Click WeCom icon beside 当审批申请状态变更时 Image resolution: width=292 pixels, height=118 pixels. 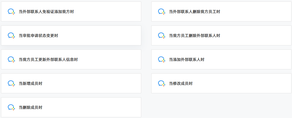[x=11, y=35]
